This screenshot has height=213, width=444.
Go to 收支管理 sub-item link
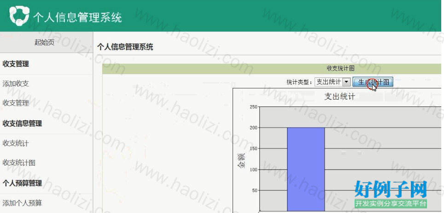(16, 103)
